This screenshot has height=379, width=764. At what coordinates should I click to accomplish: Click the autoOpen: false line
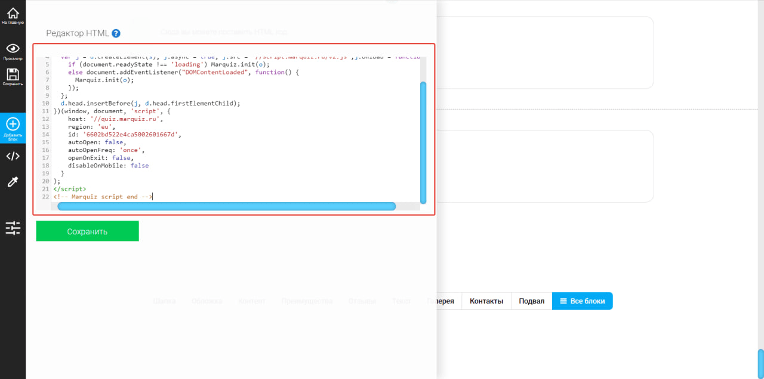pos(97,142)
